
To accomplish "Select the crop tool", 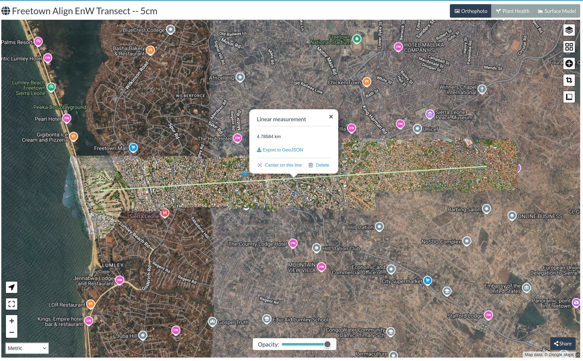I will (x=569, y=80).
